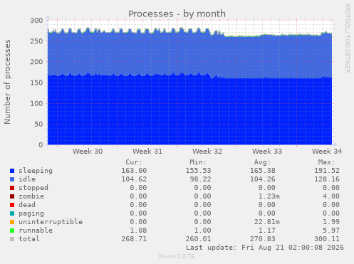Click the Munin 2.0.76 version text
The height and width of the screenshot is (264, 354).
tap(177, 256)
